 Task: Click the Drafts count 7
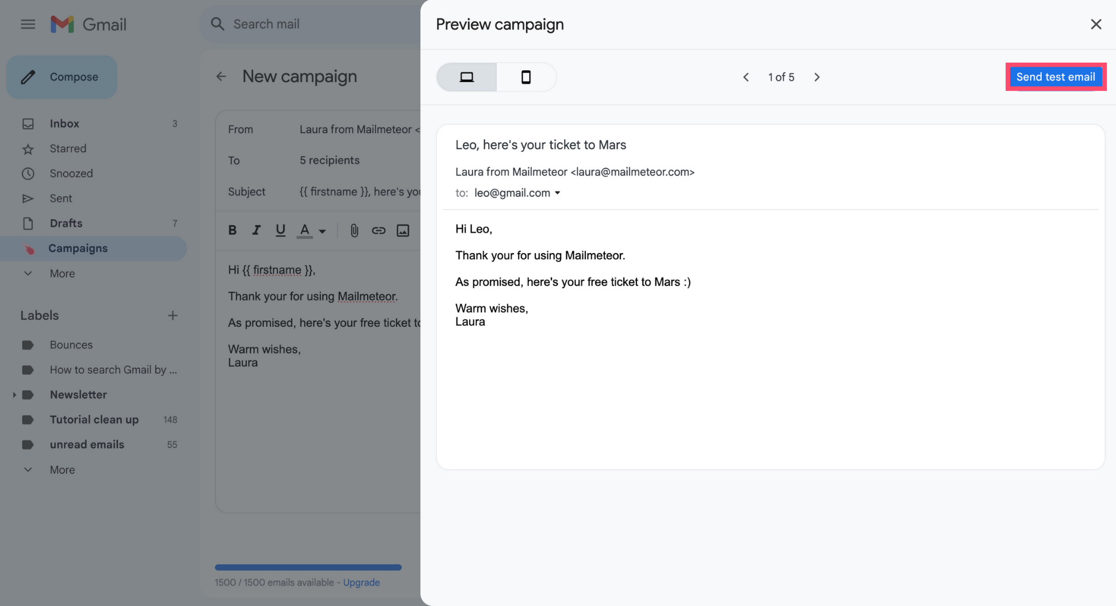point(175,223)
